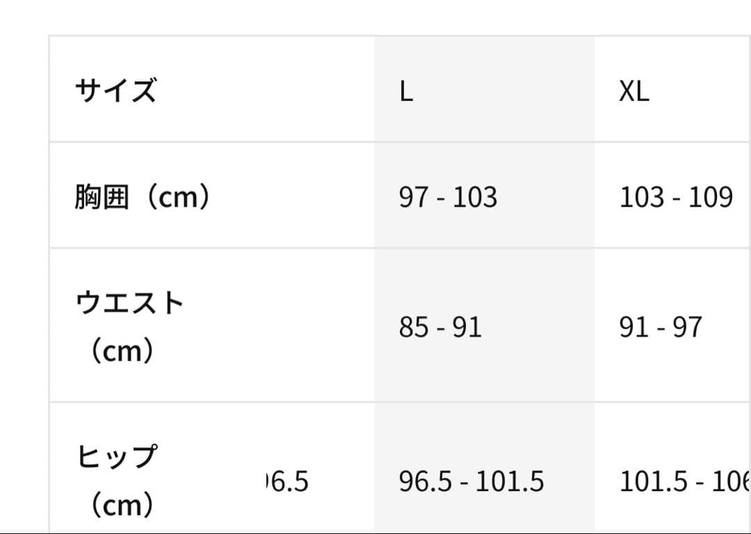Select the L size column header
Viewport: 751px width, 534px height.
click(406, 91)
